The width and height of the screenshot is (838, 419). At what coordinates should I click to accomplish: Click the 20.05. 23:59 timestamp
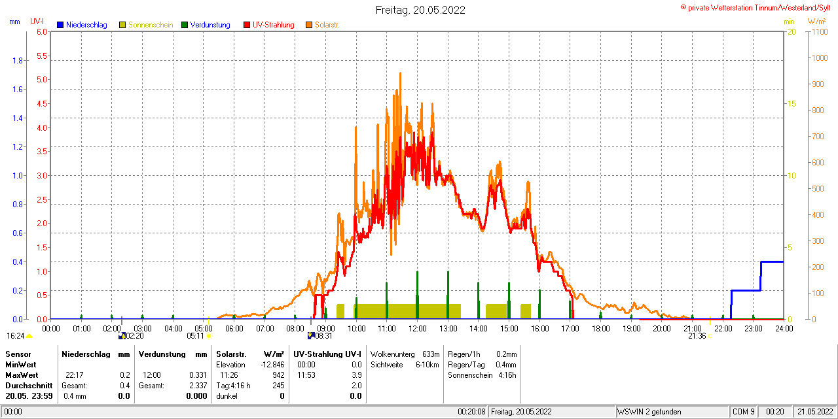(29, 396)
